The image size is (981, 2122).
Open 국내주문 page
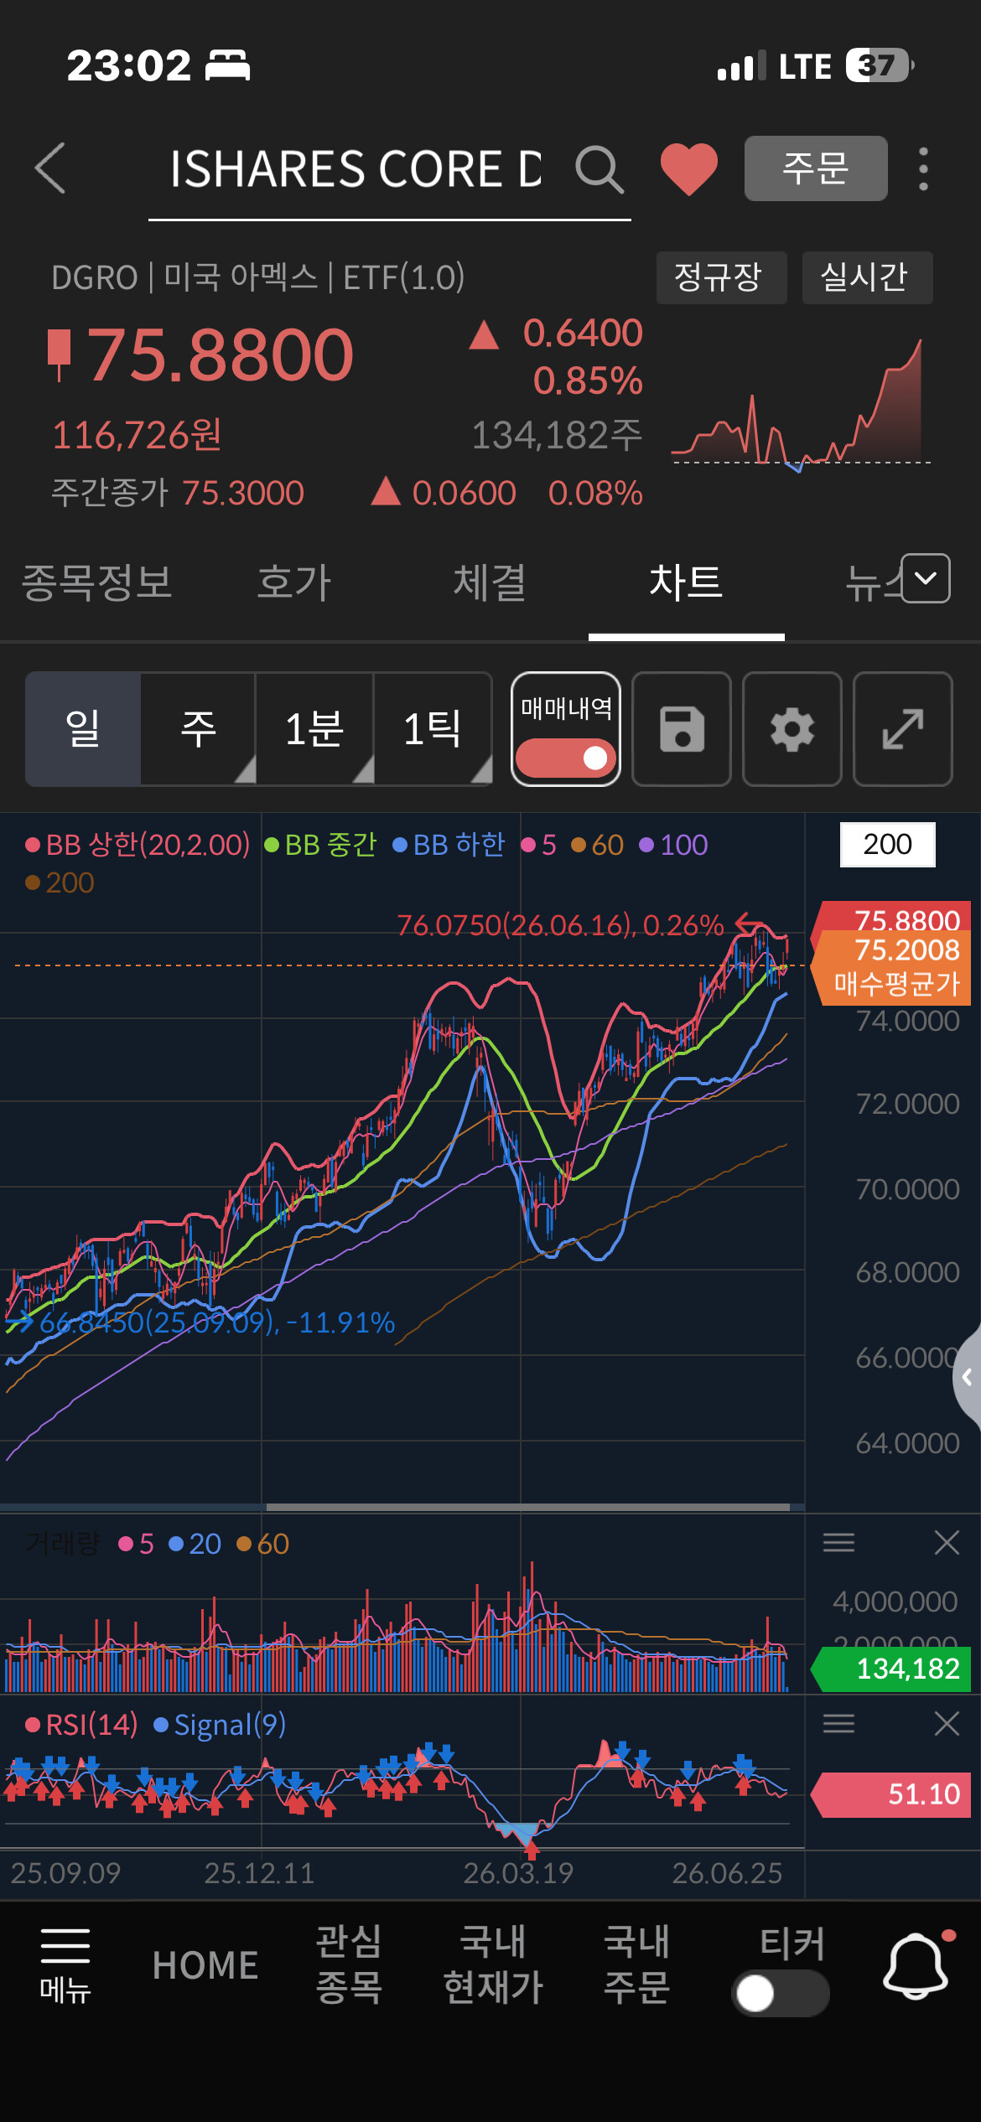point(637,1964)
